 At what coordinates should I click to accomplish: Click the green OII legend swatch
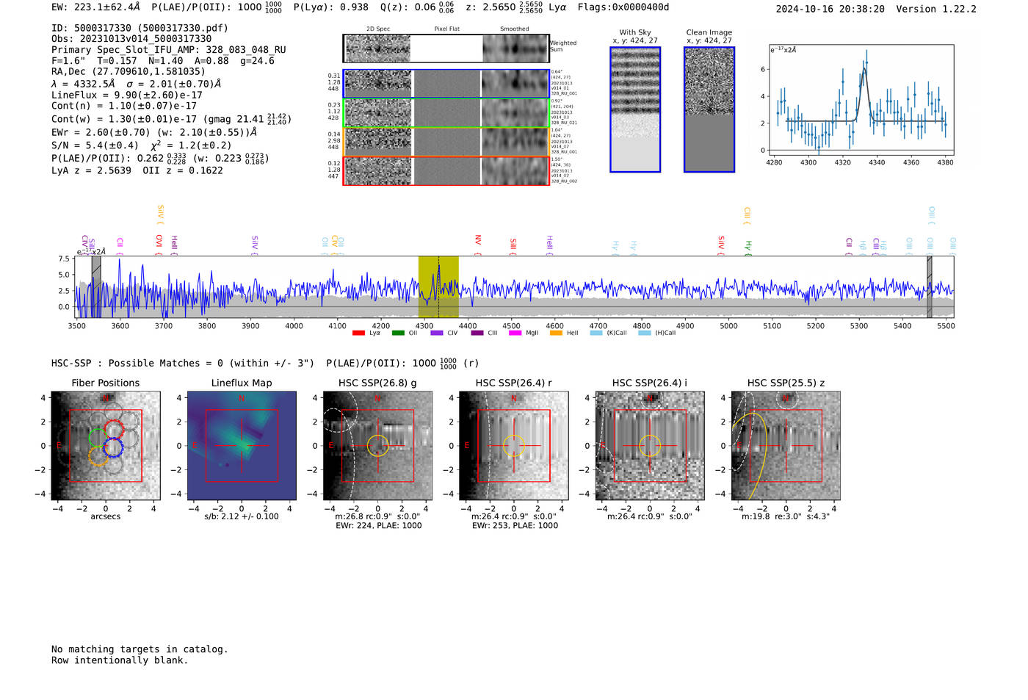tap(398, 333)
